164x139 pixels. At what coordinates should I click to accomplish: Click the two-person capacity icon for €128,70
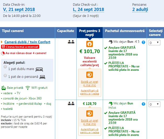pyautogui.click(x=71, y=104)
